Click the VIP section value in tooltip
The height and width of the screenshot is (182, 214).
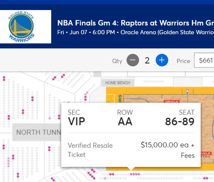77,121
